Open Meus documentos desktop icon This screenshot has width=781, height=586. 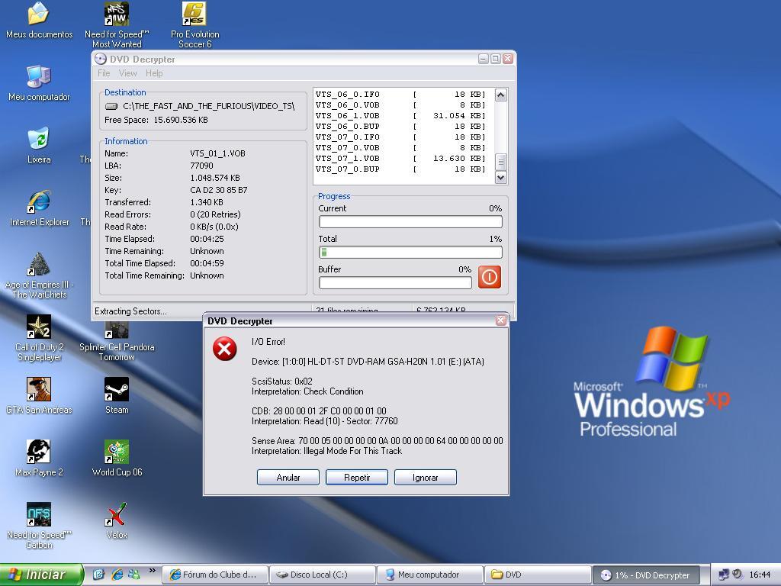39,21
